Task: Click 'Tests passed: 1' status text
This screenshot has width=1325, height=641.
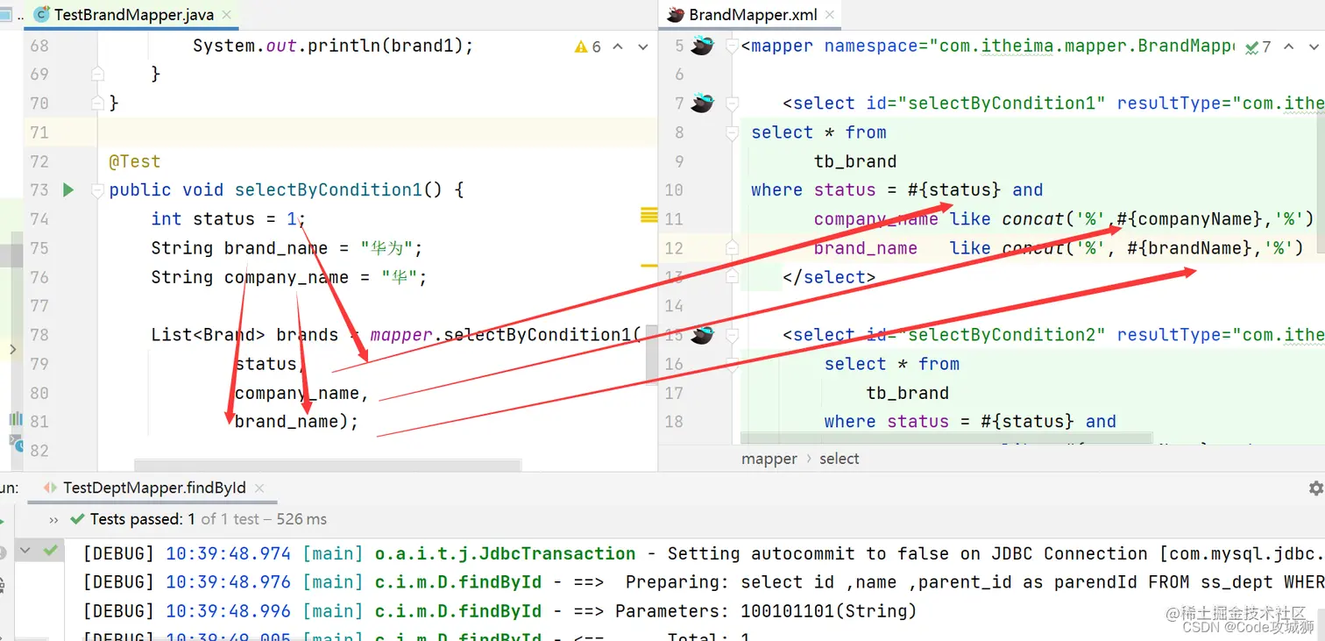Action: (x=143, y=519)
